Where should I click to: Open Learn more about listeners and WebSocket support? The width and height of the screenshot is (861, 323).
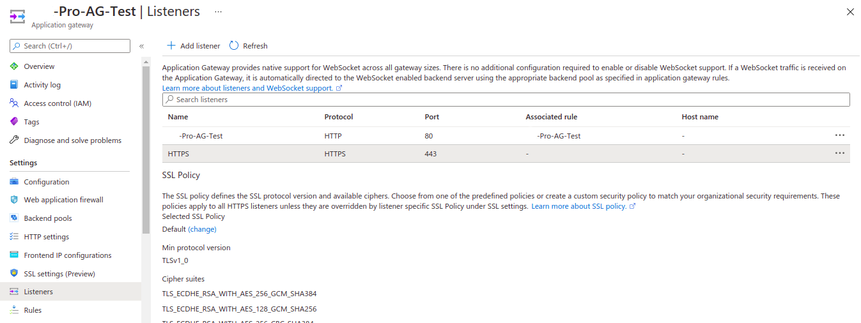252,88
